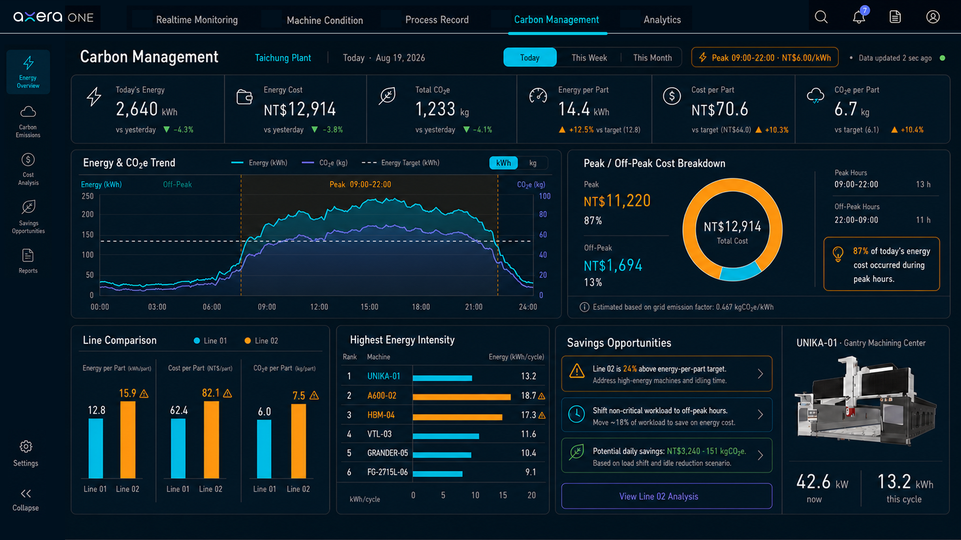Open the search icon in header
This screenshot has height=540, width=961.
pyautogui.click(x=821, y=17)
